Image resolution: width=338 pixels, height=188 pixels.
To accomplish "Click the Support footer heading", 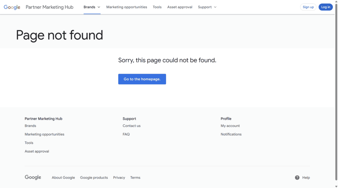I will tap(129, 119).
